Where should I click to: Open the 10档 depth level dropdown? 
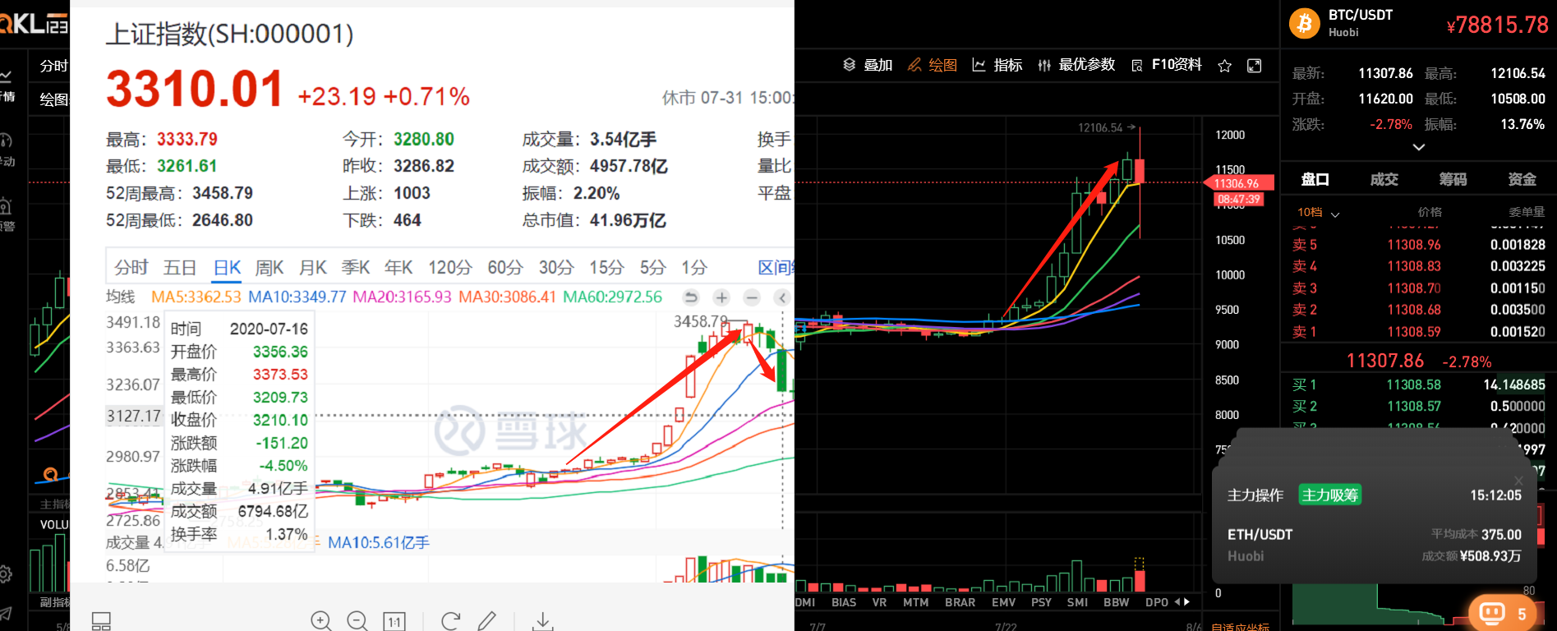coord(1319,213)
